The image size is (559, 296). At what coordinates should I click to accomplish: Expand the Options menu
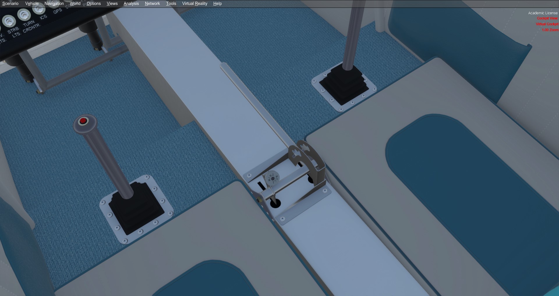pos(93,3)
